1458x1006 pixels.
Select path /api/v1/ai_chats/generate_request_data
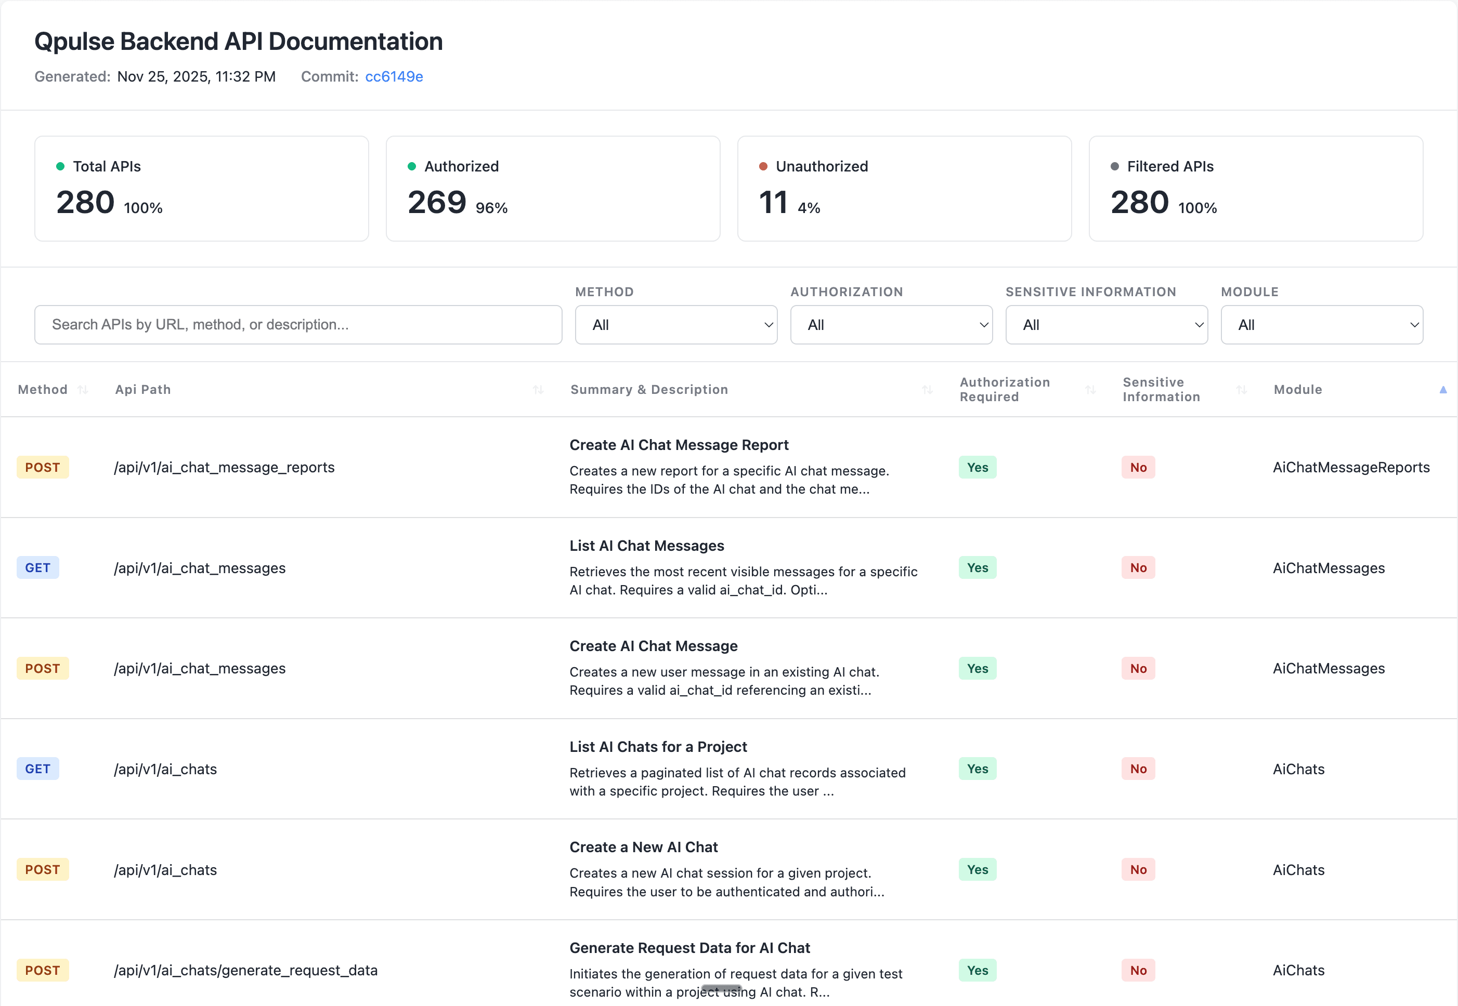point(245,970)
